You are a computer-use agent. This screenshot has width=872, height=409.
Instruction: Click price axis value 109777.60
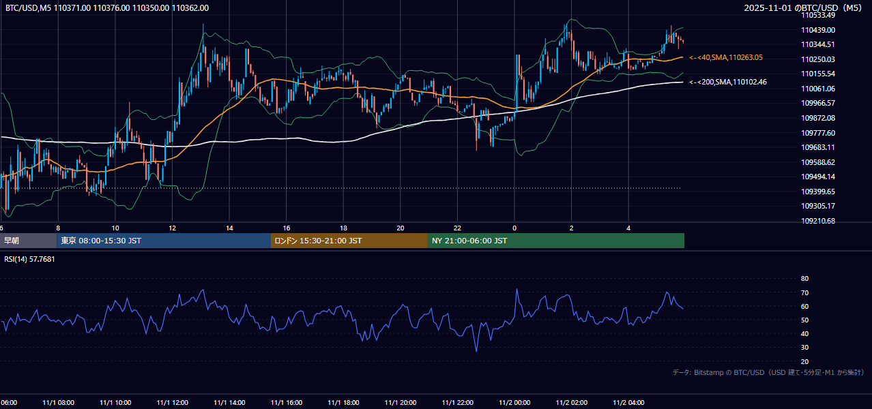(819, 133)
